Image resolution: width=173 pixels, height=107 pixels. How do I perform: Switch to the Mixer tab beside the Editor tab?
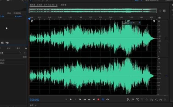tap(64, 5)
